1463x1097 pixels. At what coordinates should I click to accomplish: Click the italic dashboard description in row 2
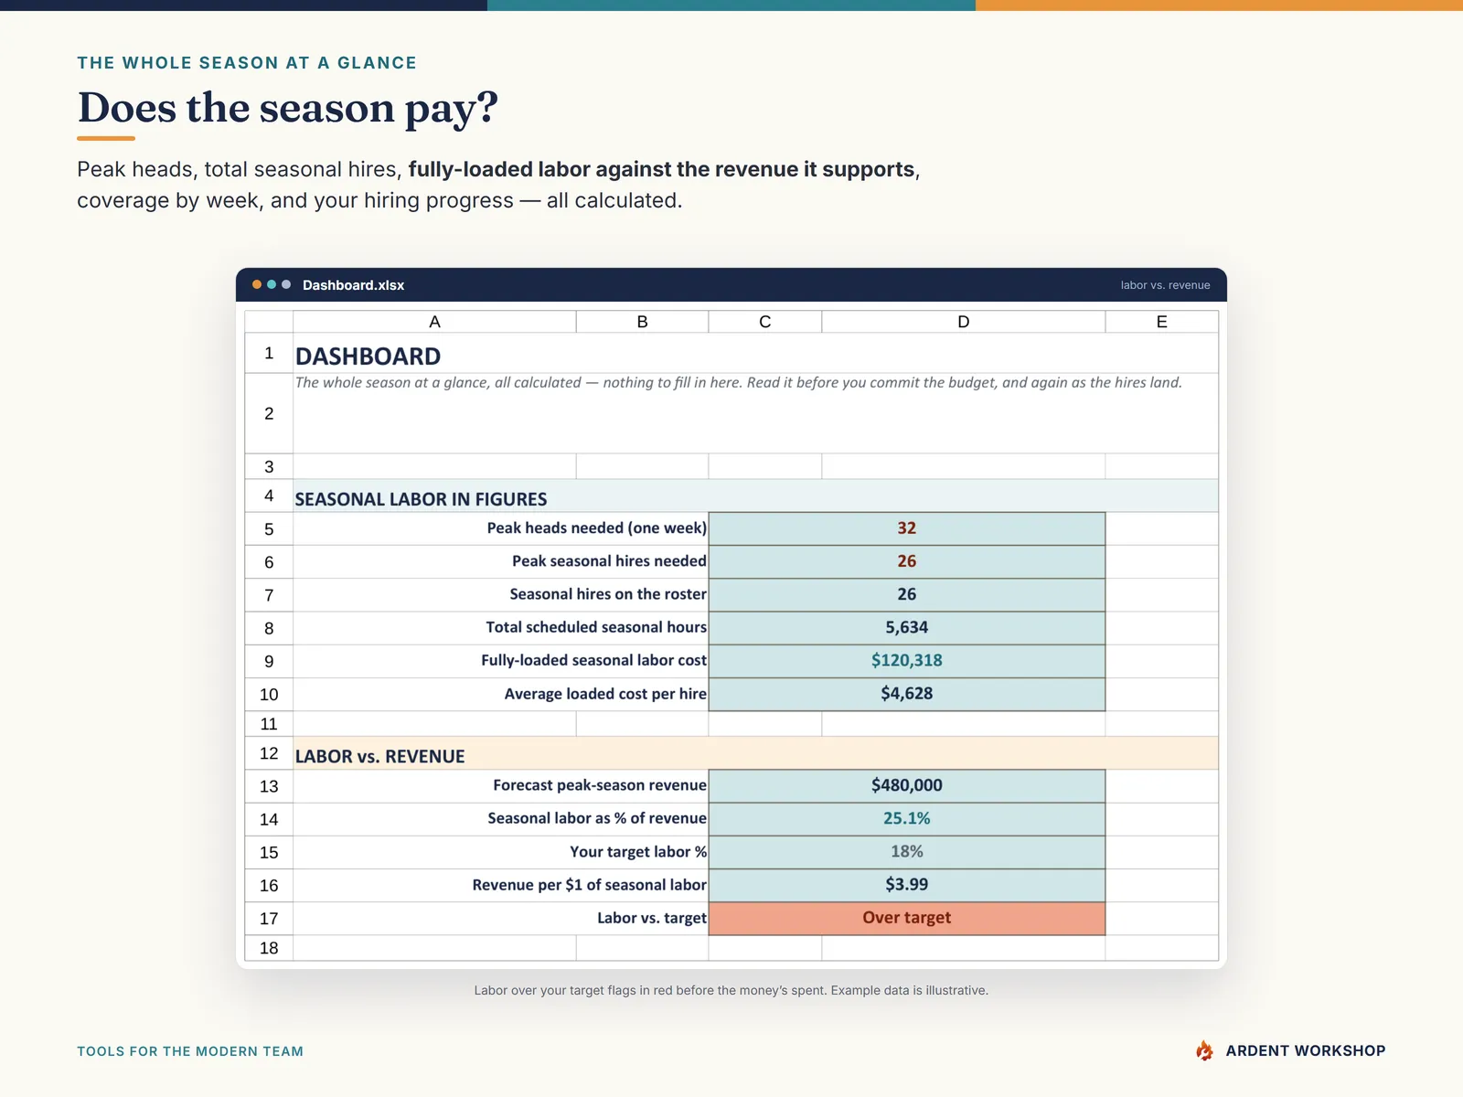point(738,383)
